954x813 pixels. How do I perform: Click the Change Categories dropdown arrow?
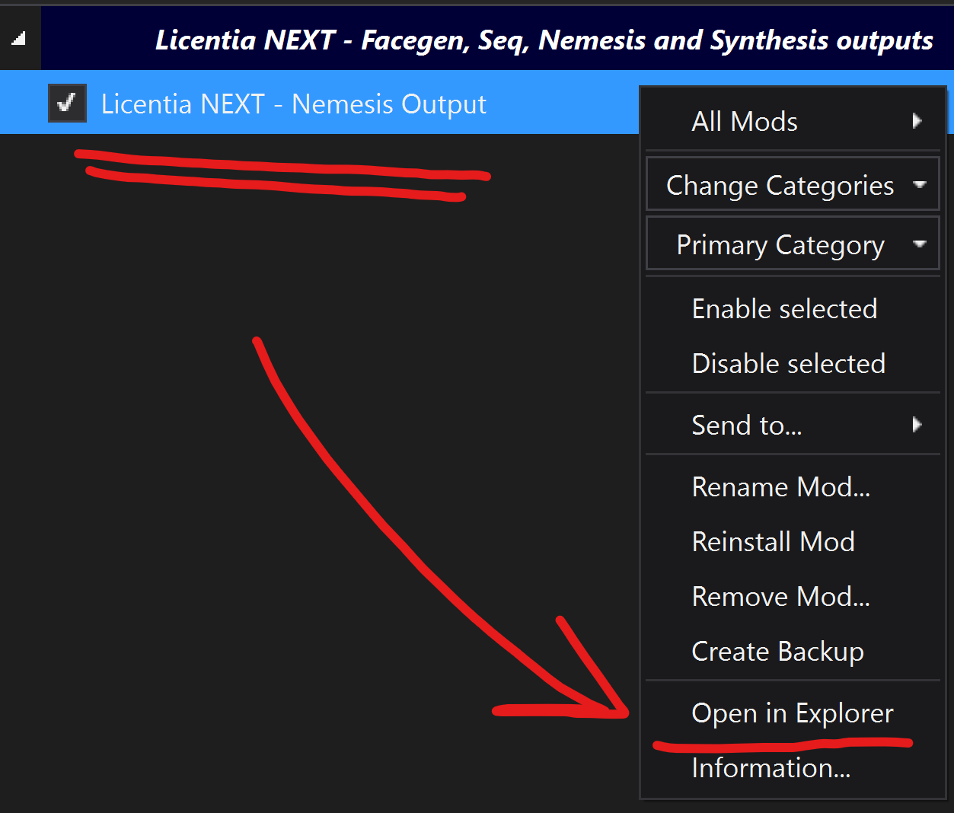tap(920, 184)
